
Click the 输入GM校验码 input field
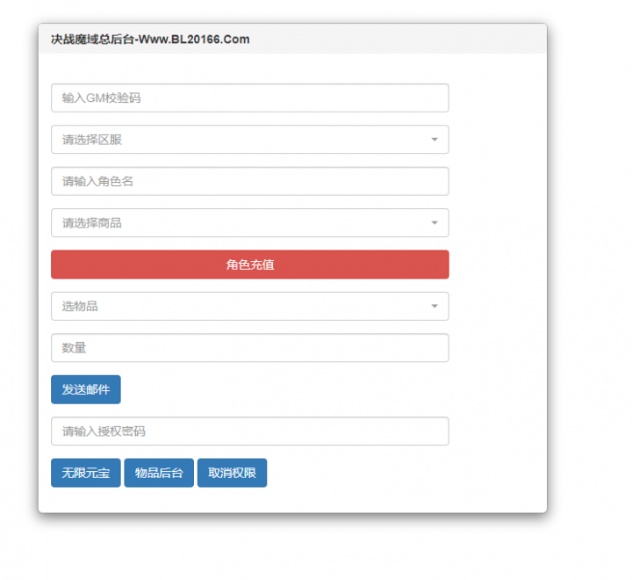(250, 98)
